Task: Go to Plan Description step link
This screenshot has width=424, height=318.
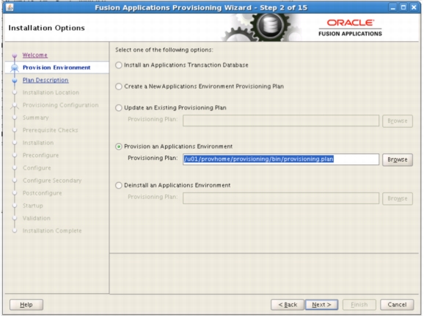Action: pos(45,80)
